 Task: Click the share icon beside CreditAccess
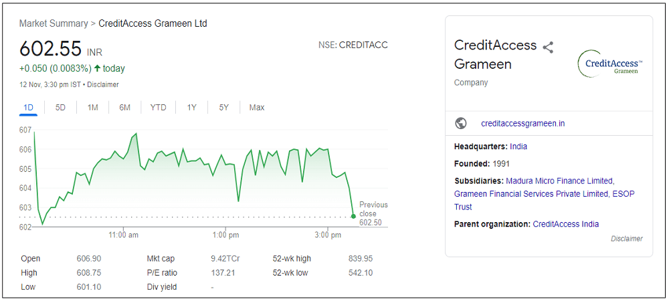pyautogui.click(x=548, y=47)
